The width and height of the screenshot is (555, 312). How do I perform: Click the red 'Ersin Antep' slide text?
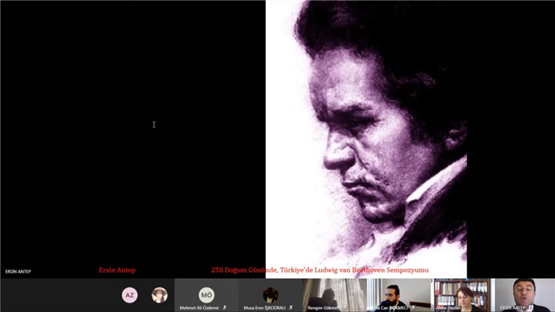117,270
